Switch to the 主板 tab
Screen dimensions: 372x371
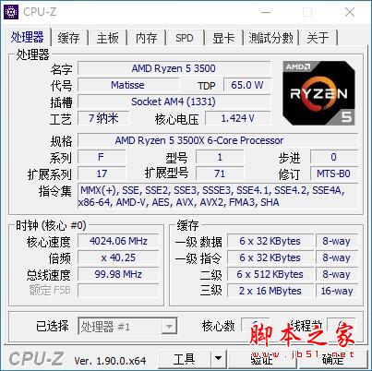click(x=108, y=38)
